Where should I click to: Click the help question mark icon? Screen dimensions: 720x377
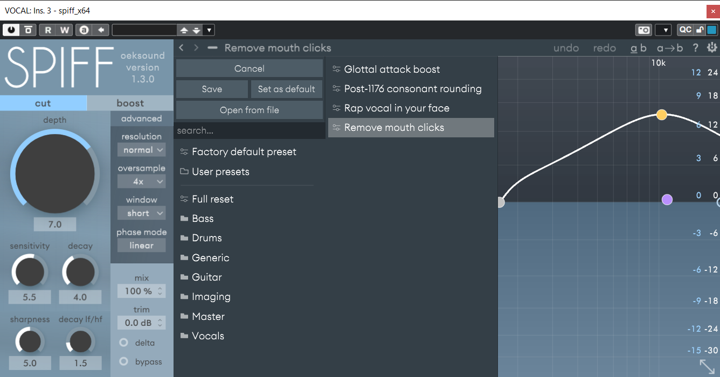coord(695,48)
